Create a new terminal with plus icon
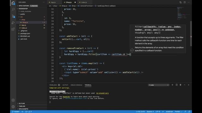Image resolution: width=202 pixels, height=113 pixels. [172, 85]
